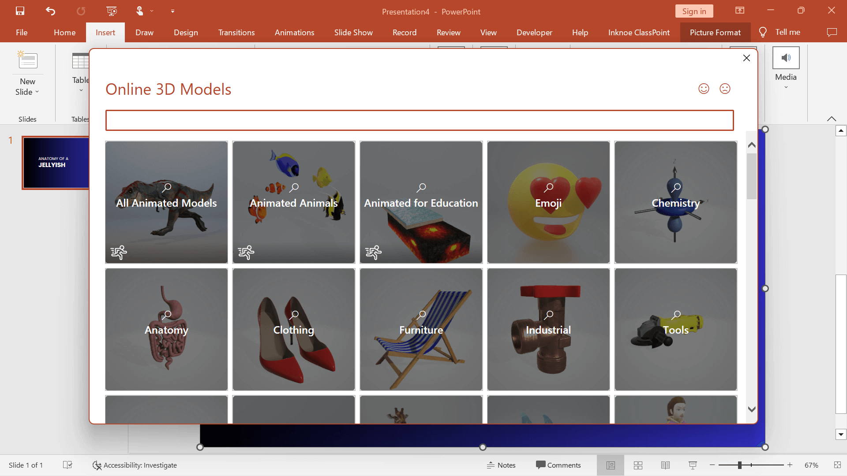The width and height of the screenshot is (847, 476).
Task: Open the All Animated Models category
Action: coord(166,202)
